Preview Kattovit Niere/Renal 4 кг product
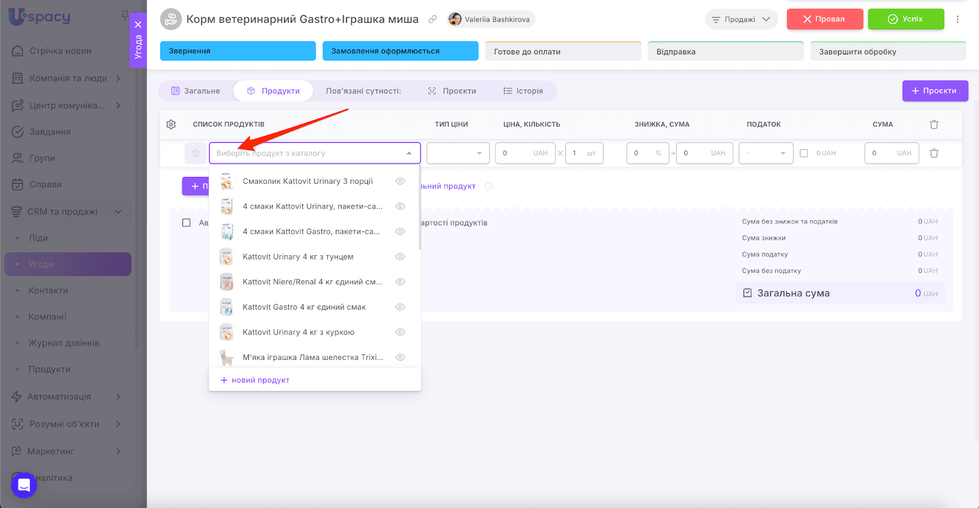 coord(400,282)
